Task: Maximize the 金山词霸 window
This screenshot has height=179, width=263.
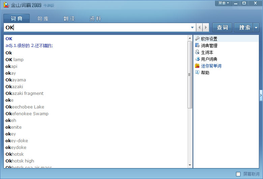Action: click(x=244, y=3)
